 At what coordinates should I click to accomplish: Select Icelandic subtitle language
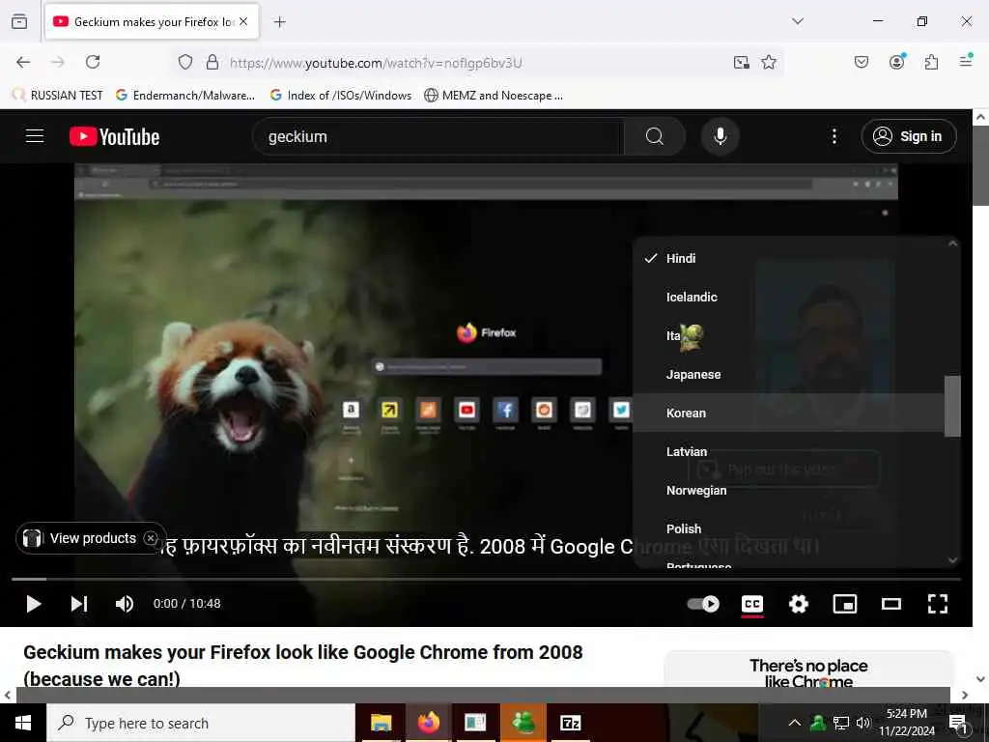[x=788, y=297]
